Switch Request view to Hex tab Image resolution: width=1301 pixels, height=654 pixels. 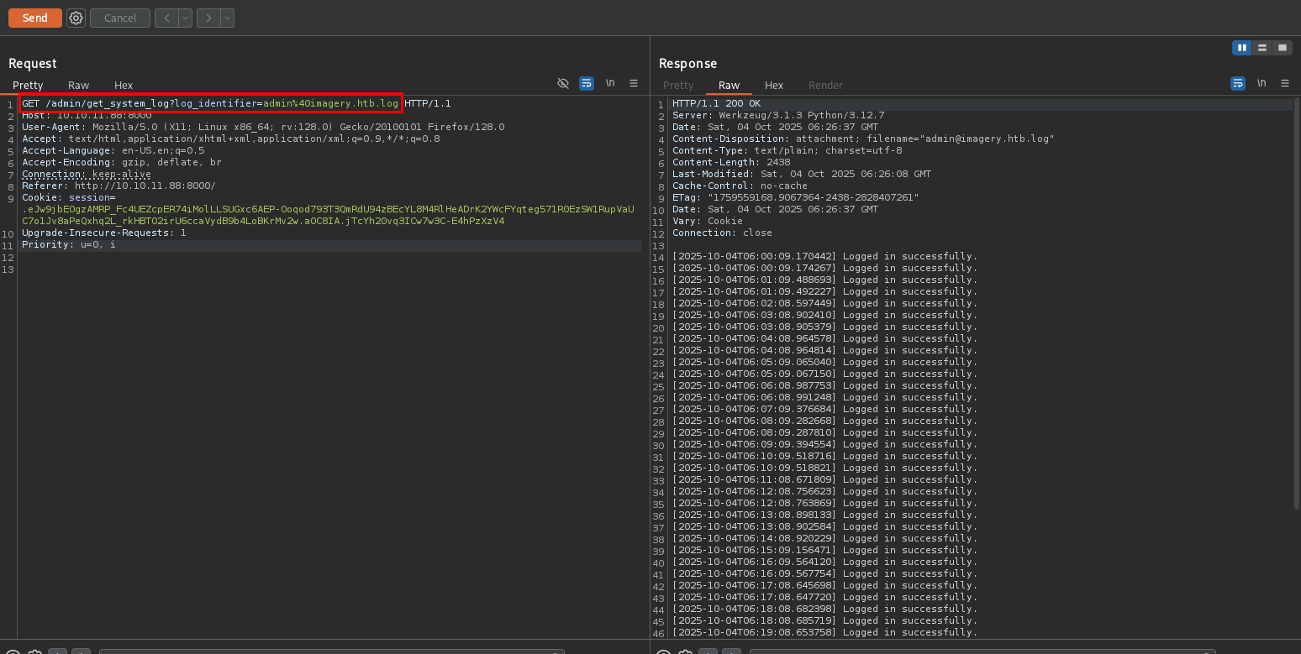tap(124, 85)
